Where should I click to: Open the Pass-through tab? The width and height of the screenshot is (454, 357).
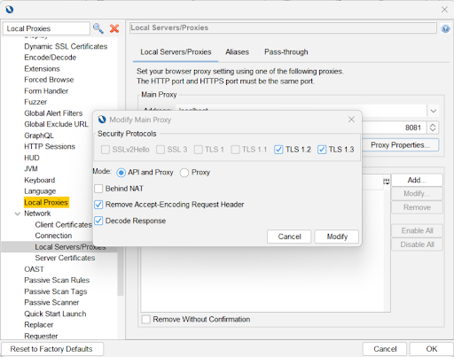[x=286, y=52]
